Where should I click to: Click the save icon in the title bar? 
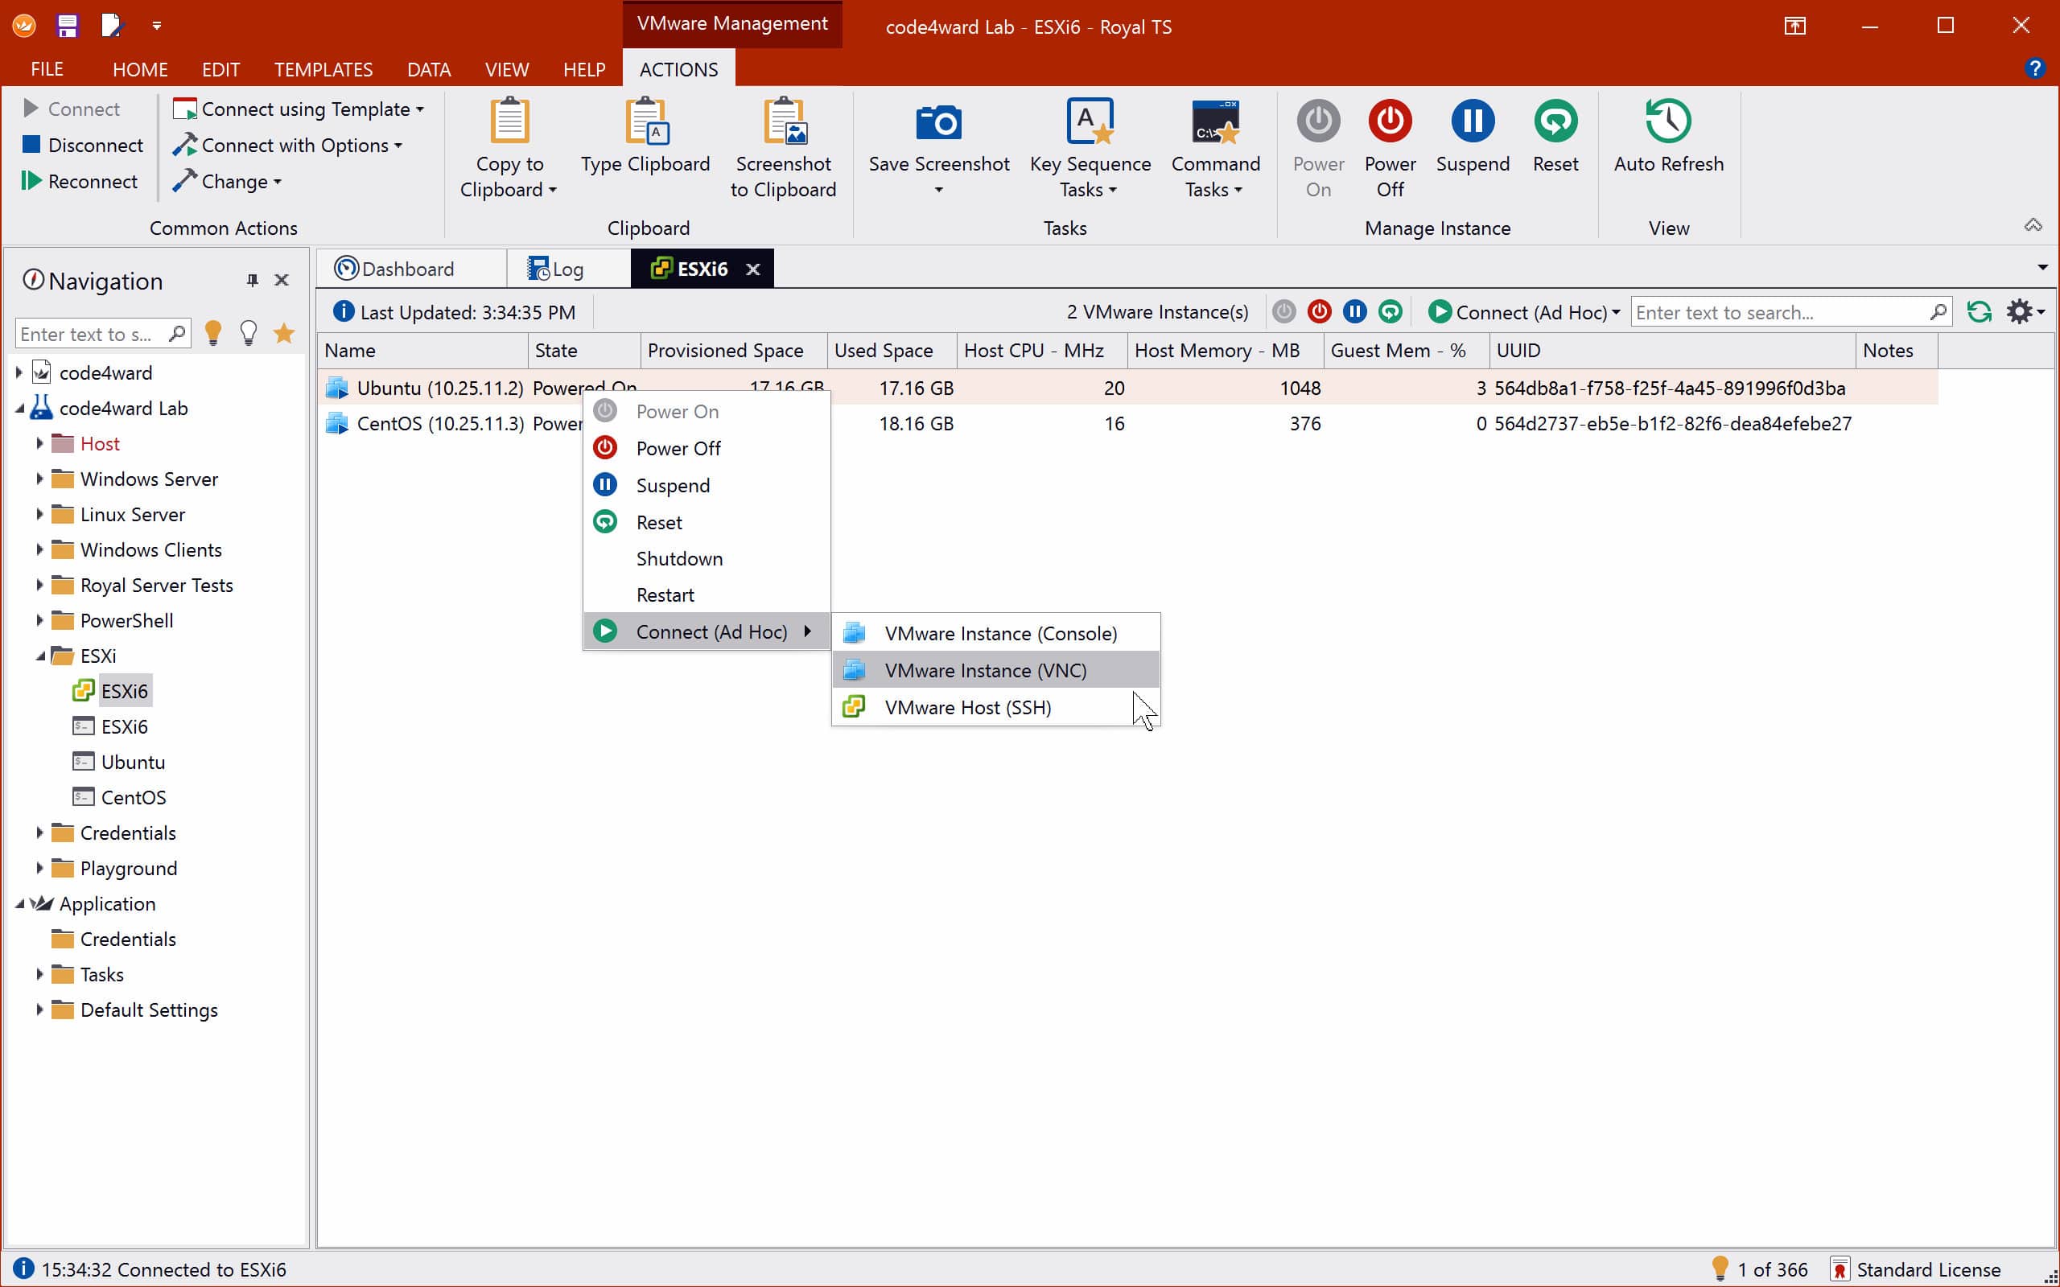[68, 26]
